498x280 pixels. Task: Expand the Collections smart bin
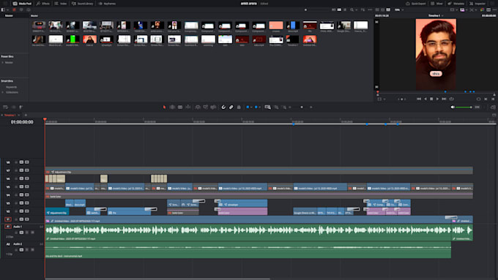[x=2, y=92]
